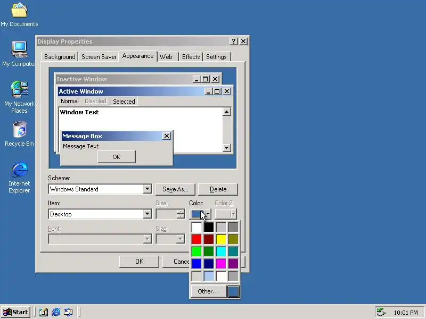Choose the bright red swatch

point(196,239)
